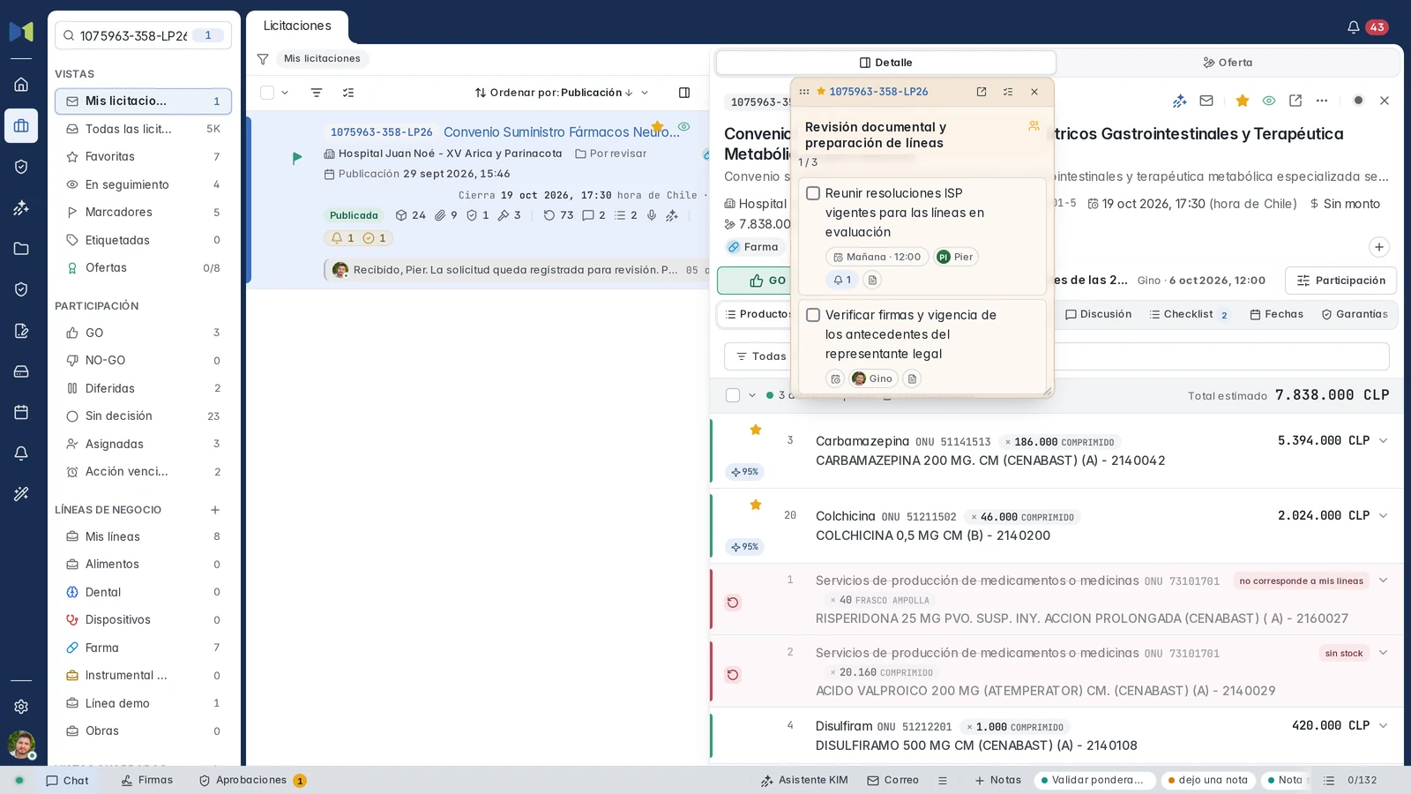The width and height of the screenshot is (1411, 794).
Task: Open the home icon in left rail
Action: pyautogui.click(x=21, y=85)
